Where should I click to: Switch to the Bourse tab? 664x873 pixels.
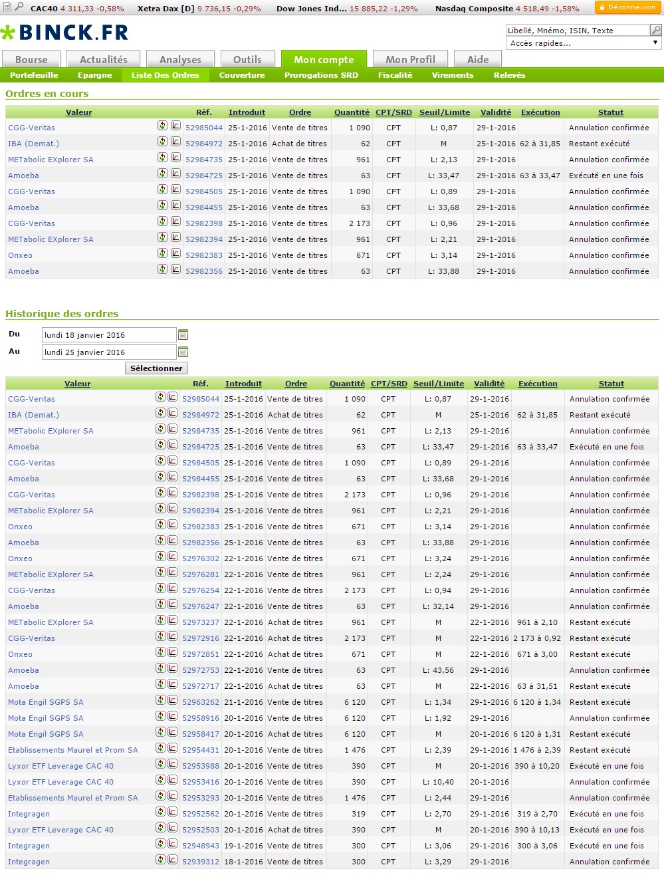click(31, 59)
